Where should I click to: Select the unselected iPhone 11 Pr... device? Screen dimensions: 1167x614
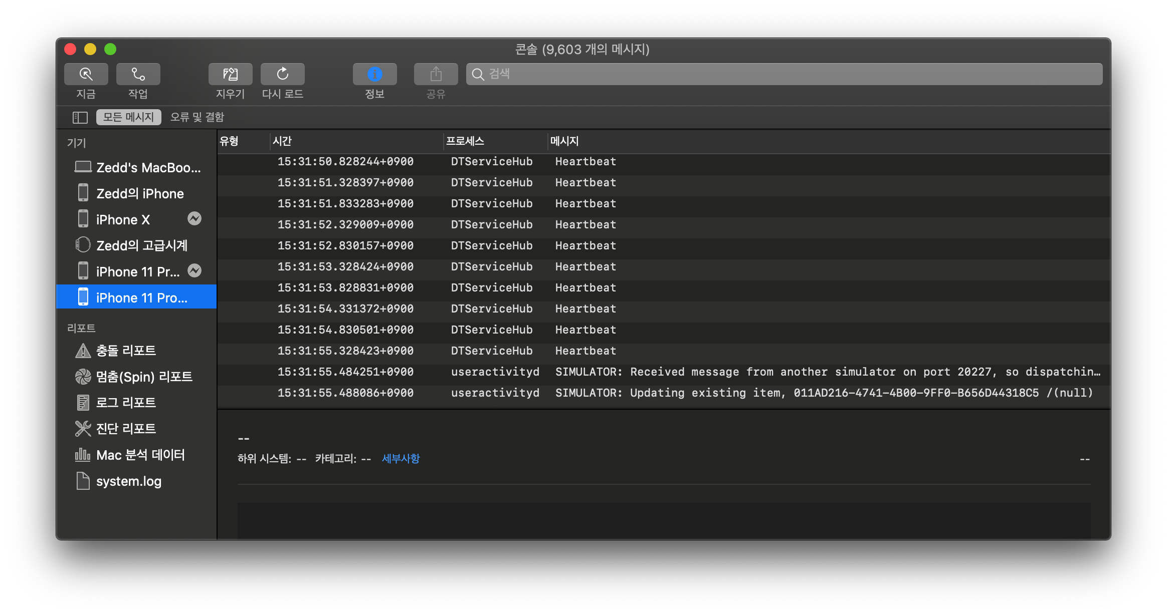(x=136, y=271)
